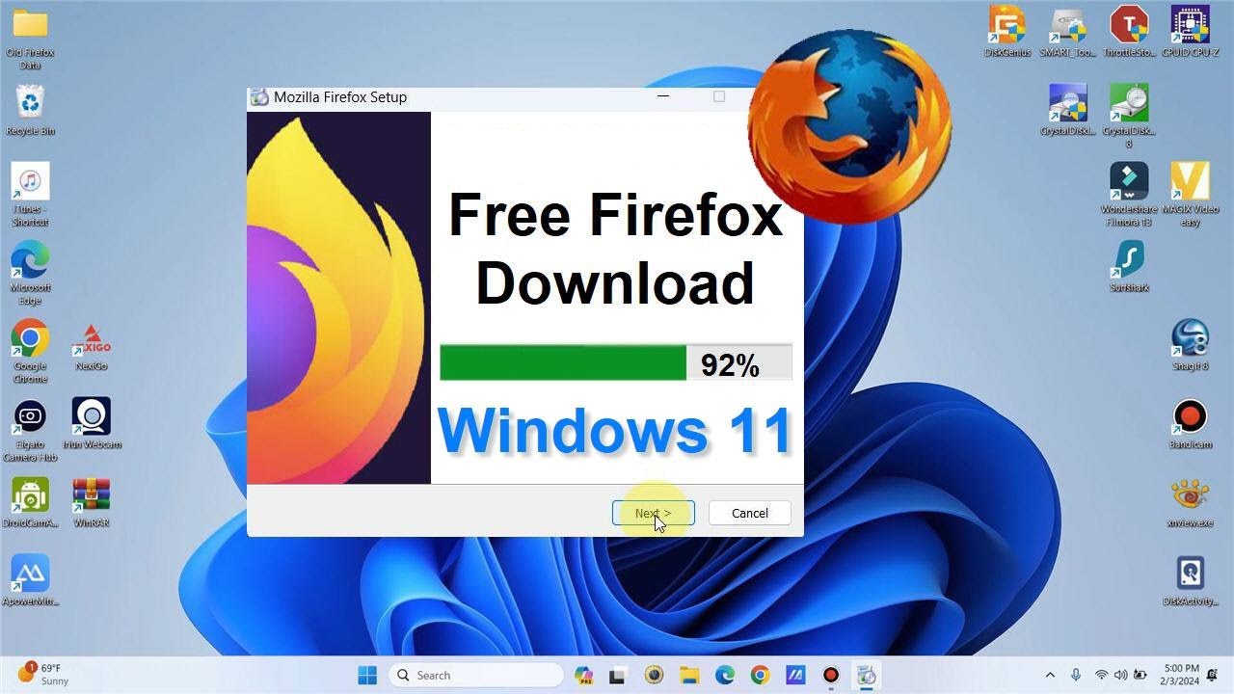Select the DiskActivity desktop icon

pos(1191,580)
